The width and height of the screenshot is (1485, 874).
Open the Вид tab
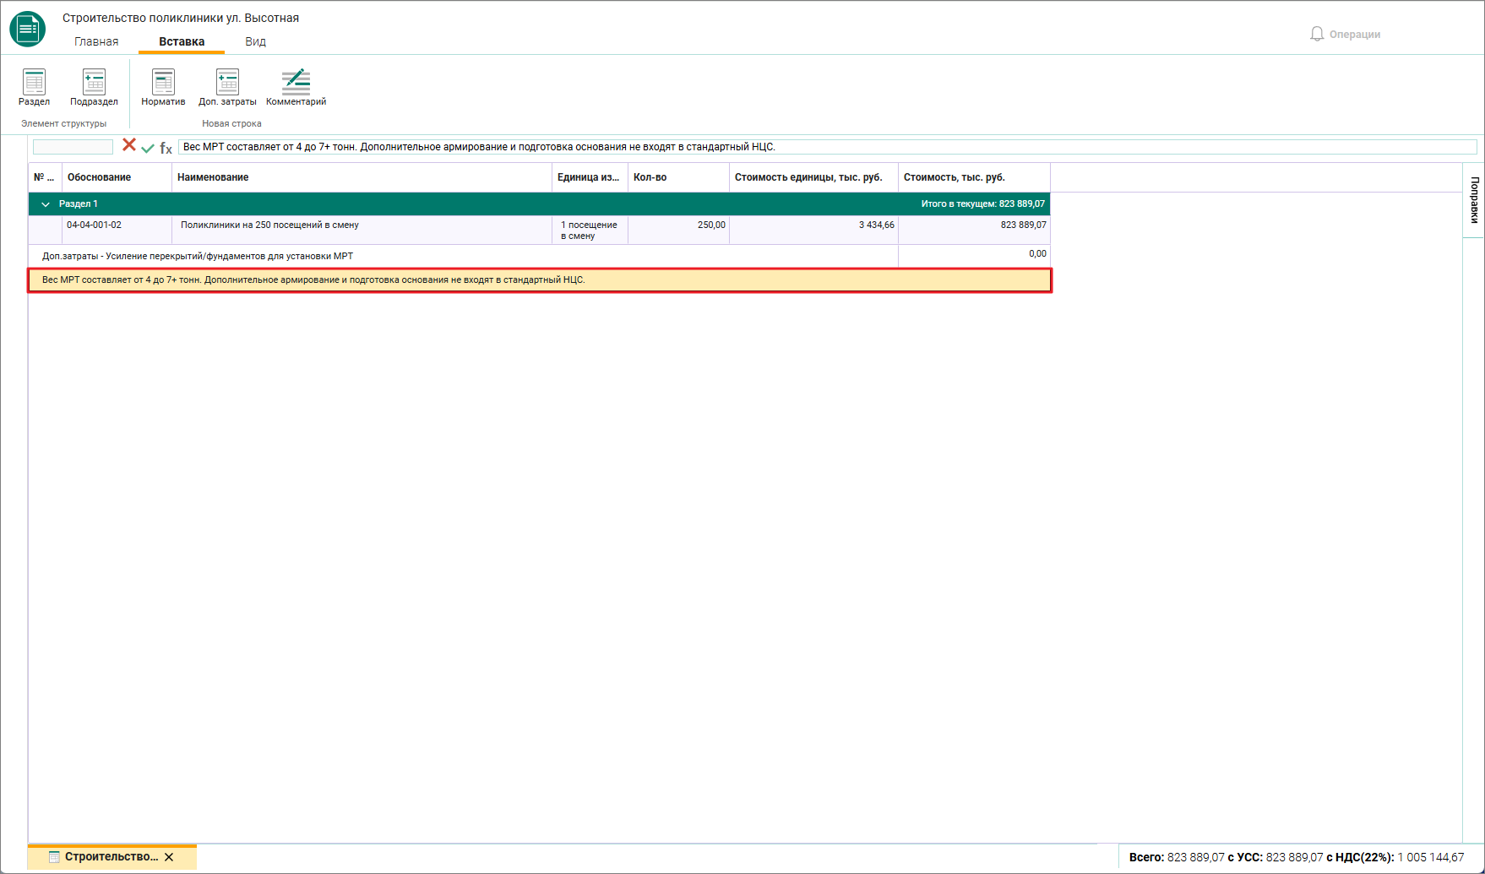(255, 41)
